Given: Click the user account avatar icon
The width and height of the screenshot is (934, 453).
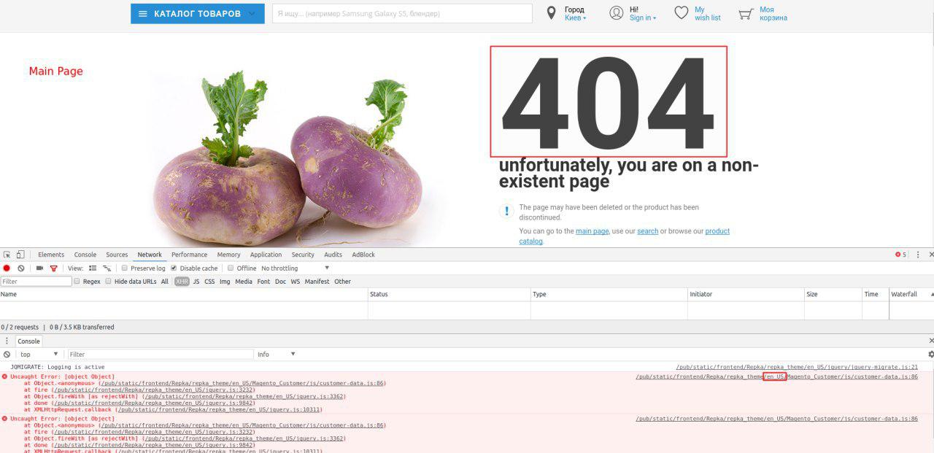Looking at the screenshot, I should [617, 13].
